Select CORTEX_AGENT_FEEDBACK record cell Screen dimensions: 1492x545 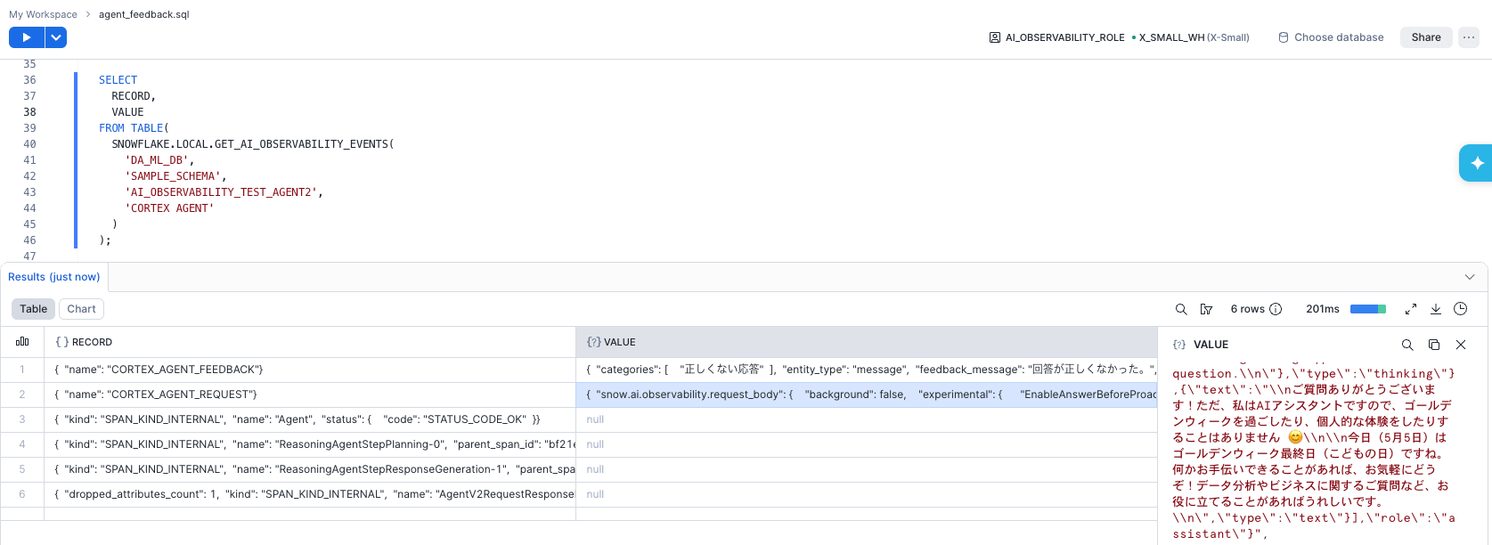pos(310,370)
